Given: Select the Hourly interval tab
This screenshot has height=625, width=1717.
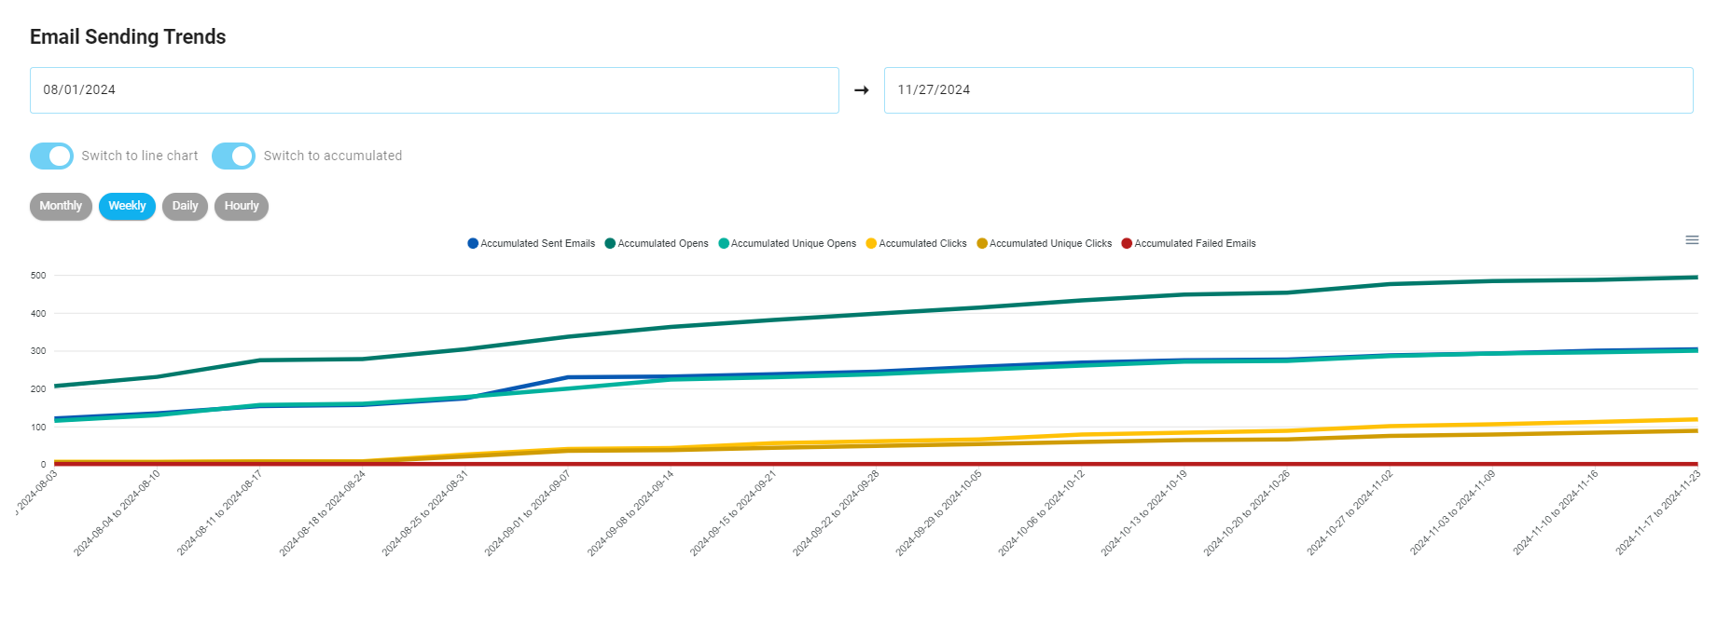Looking at the screenshot, I should (x=242, y=206).
